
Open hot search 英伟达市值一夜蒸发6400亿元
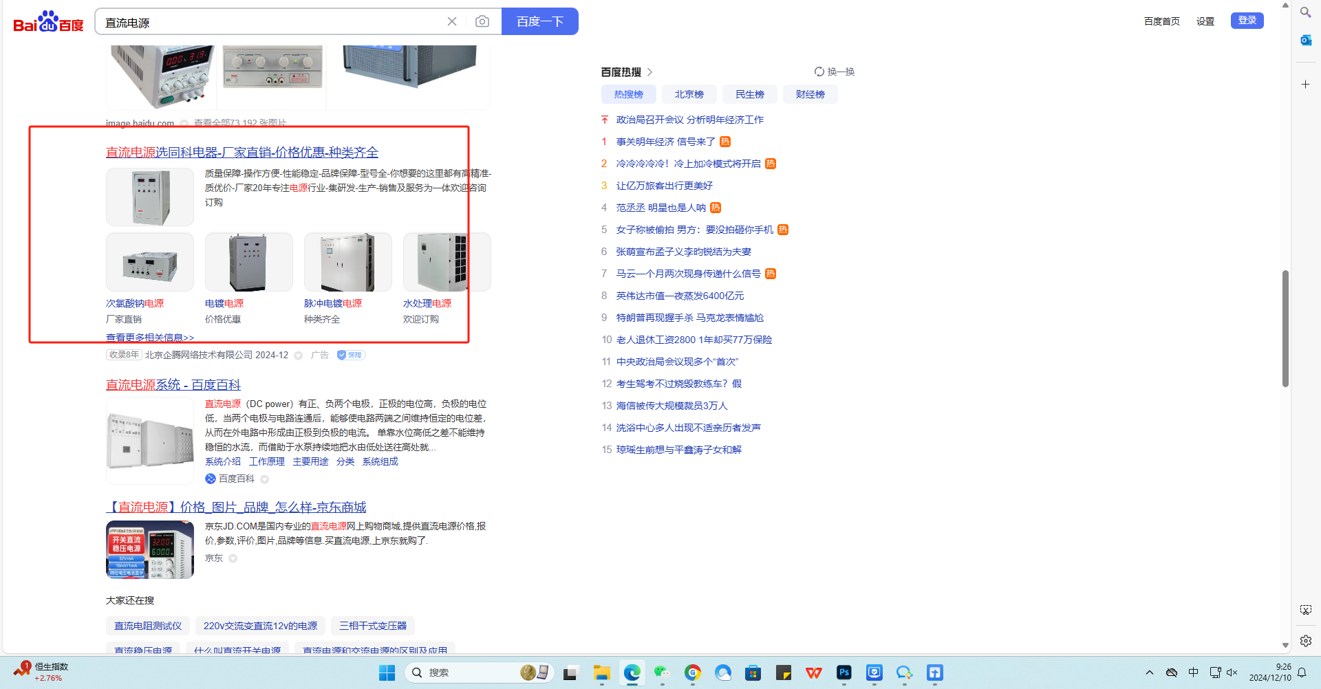click(680, 296)
